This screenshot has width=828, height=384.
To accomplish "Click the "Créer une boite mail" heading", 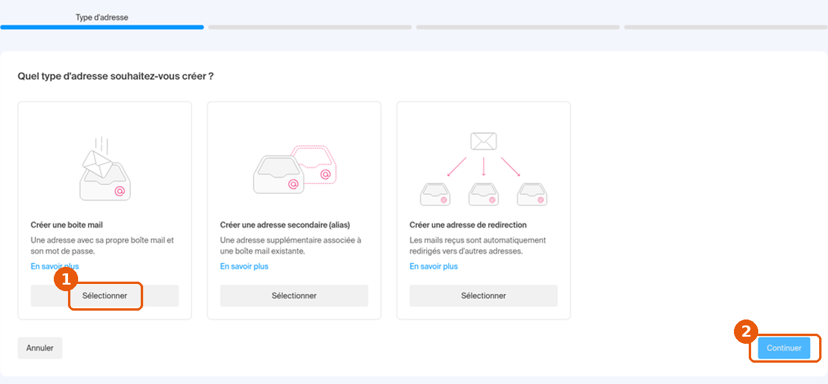I will pyautogui.click(x=67, y=225).
